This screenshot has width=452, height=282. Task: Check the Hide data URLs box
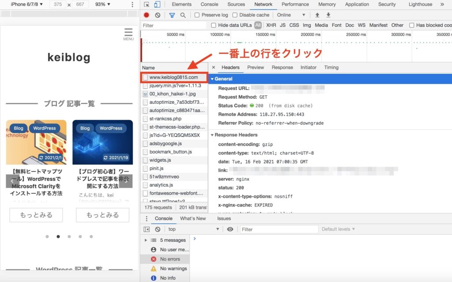tap(214, 25)
